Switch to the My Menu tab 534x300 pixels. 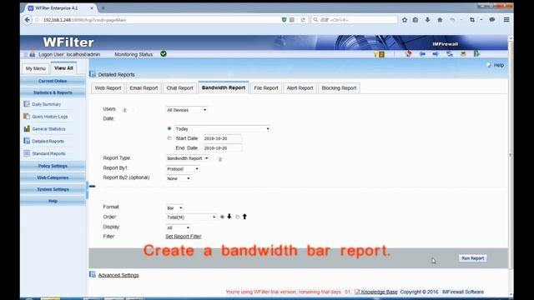pos(35,68)
